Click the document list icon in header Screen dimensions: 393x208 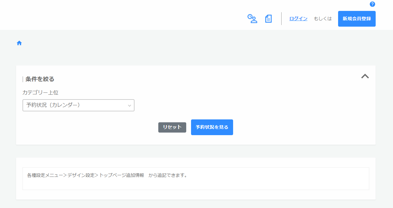pyautogui.click(x=268, y=19)
